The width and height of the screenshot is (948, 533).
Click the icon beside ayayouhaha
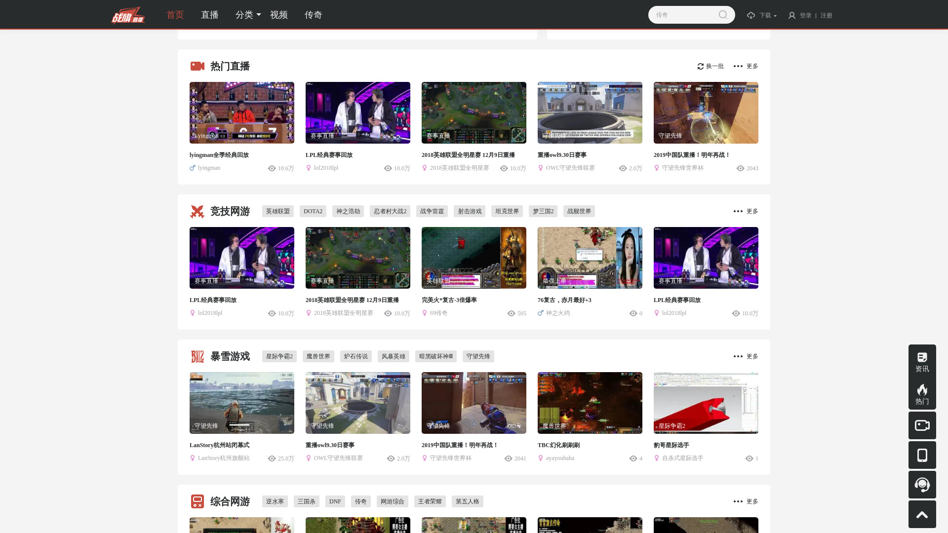pyautogui.click(x=541, y=458)
